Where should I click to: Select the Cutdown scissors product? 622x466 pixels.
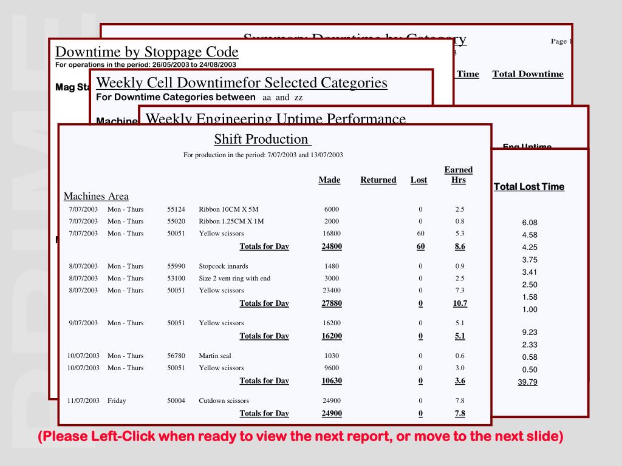[x=224, y=400]
